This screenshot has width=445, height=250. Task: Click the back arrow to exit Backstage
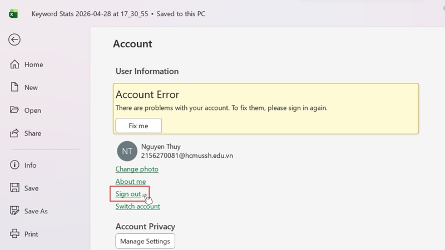coord(14,39)
